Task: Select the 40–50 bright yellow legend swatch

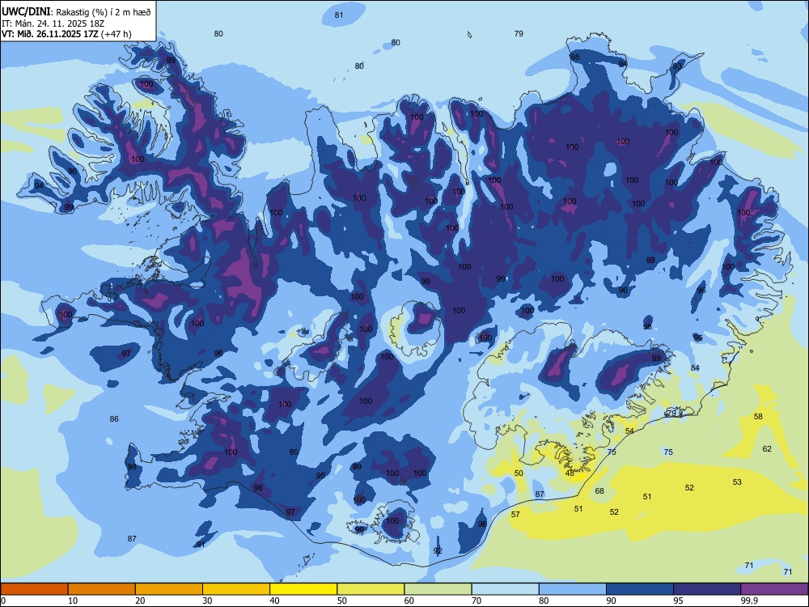Action: click(x=303, y=589)
